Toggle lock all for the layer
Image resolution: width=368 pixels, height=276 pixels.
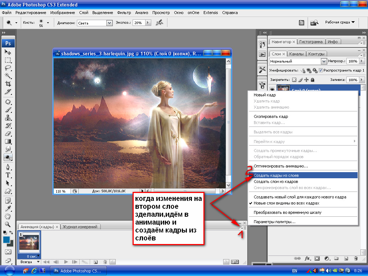pos(312,80)
